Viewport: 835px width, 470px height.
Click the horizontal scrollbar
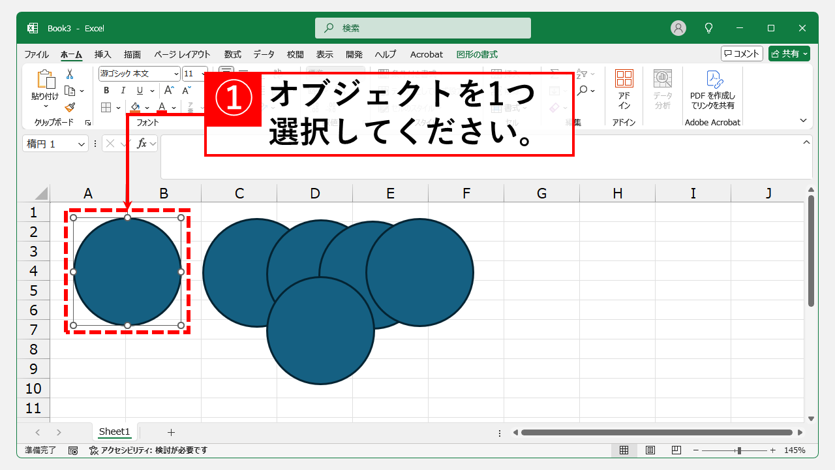click(656, 432)
